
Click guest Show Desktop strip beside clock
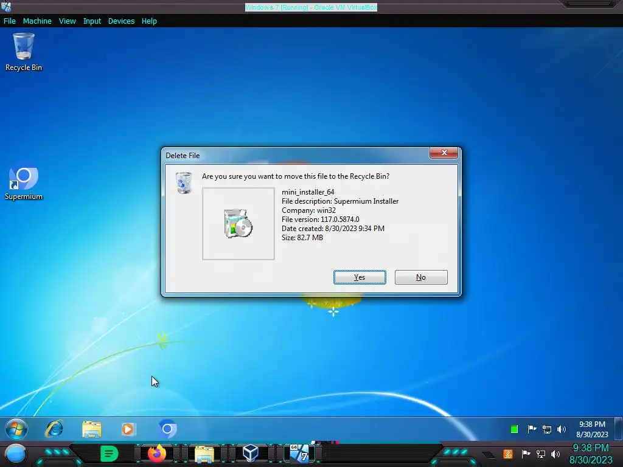(x=619, y=429)
